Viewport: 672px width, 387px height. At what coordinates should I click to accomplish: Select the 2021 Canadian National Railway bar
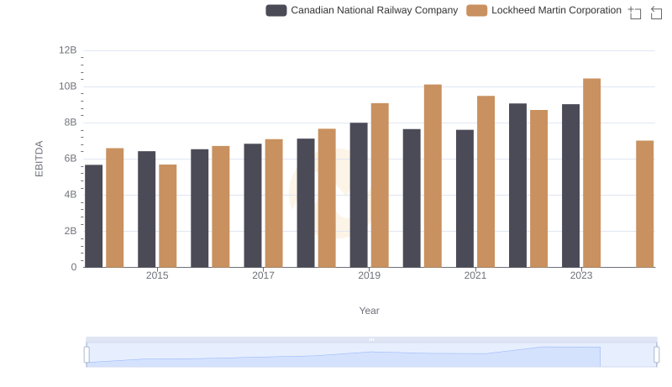click(x=465, y=199)
